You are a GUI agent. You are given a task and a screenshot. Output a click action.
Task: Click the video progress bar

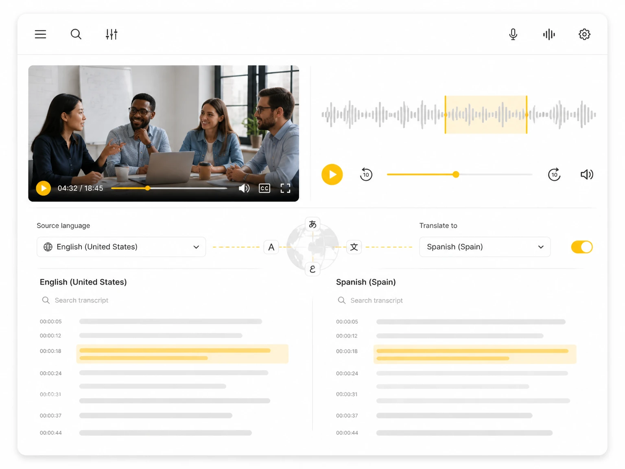(x=169, y=188)
